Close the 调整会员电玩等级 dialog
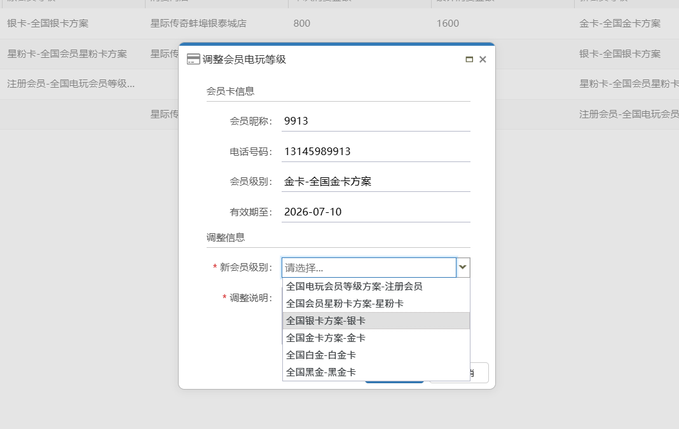 tap(483, 59)
